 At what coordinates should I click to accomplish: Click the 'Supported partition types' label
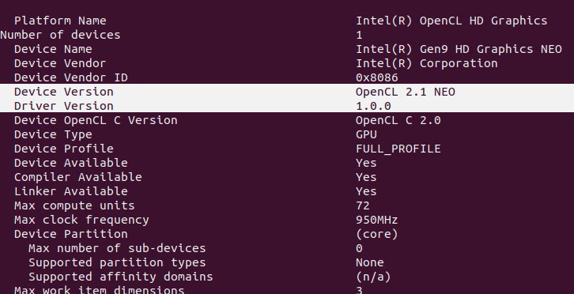(x=117, y=263)
